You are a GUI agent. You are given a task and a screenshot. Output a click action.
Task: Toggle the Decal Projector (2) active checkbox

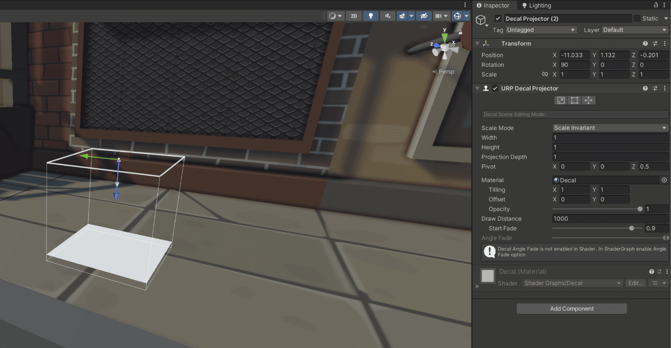pyautogui.click(x=498, y=18)
